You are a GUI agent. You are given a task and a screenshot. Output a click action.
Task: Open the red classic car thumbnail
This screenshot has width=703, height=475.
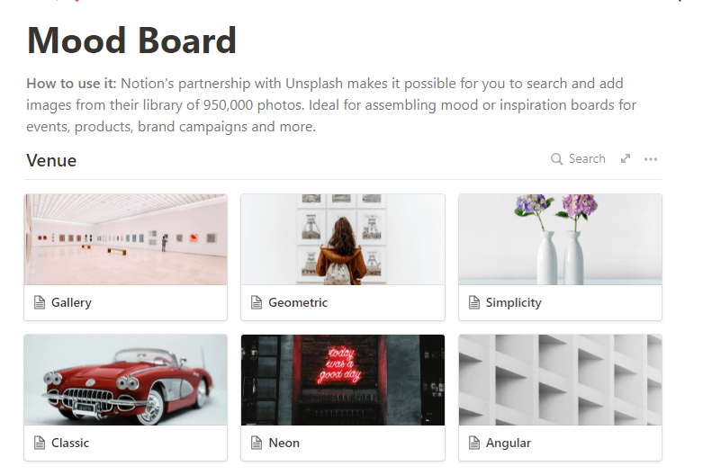tap(125, 380)
